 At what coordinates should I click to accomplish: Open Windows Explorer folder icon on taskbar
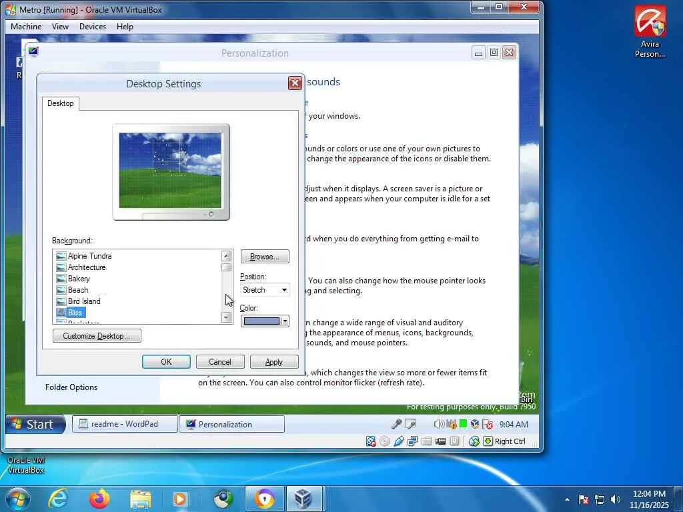point(140,499)
